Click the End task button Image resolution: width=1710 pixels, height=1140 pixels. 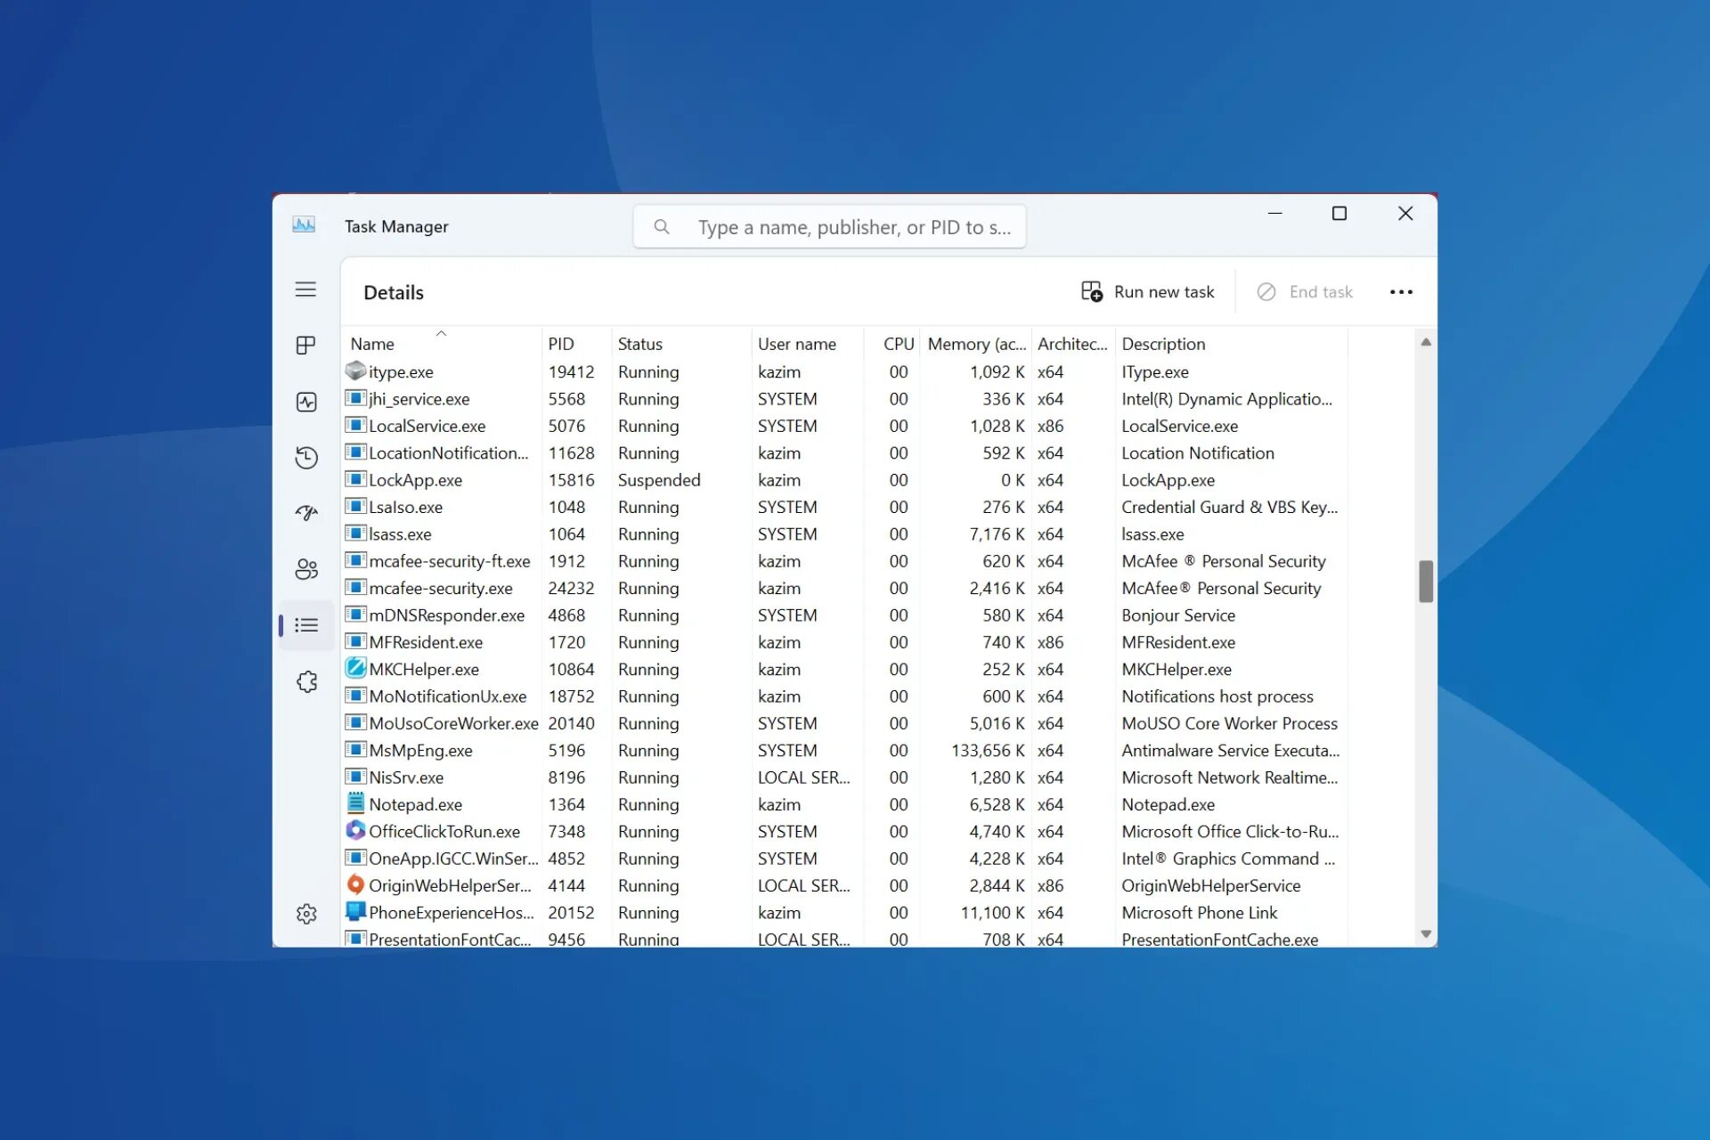pyautogui.click(x=1305, y=292)
